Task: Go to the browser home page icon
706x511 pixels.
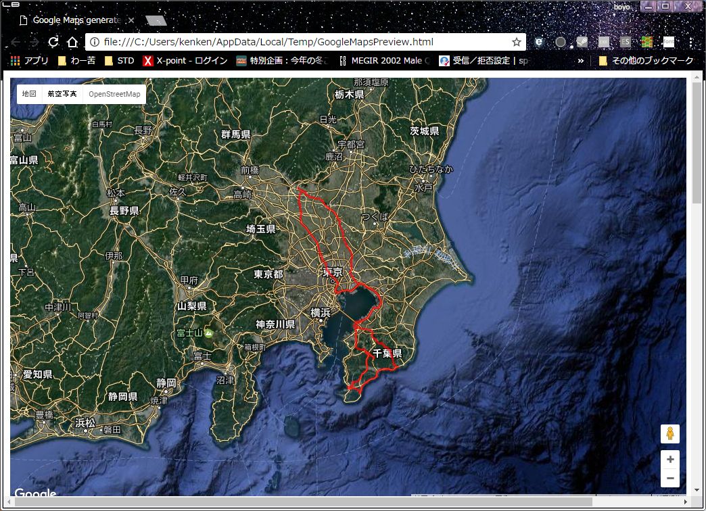Action: tap(72, 42)
